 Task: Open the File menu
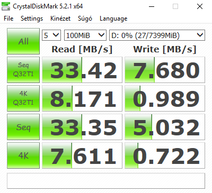[x=8, y=19]
